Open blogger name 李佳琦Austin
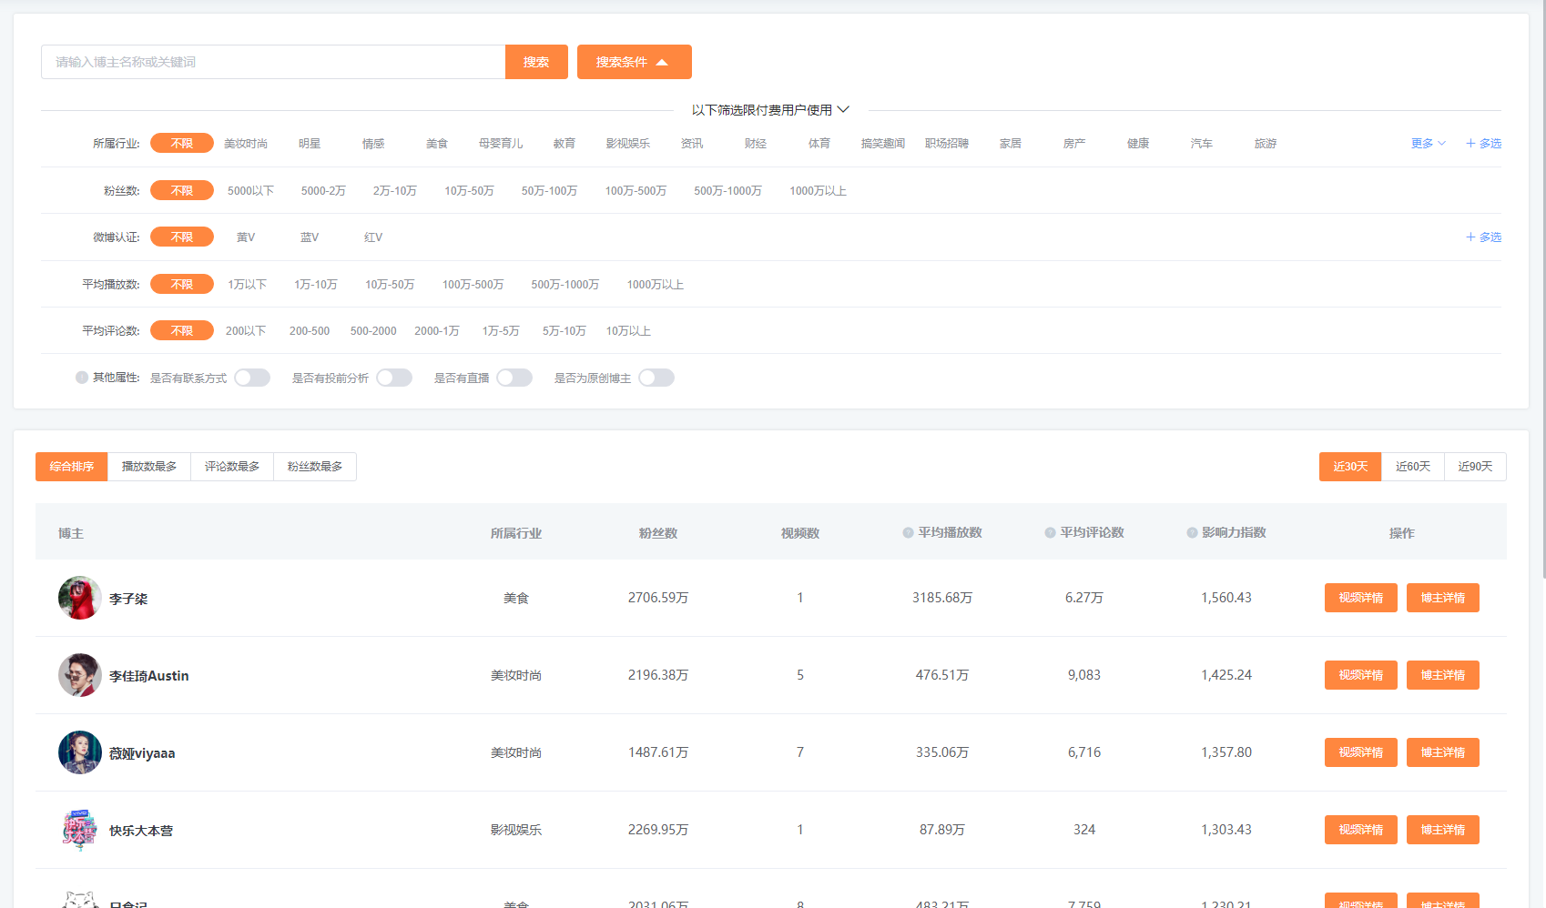 149,676
